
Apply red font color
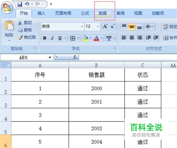tap(96, 38)
